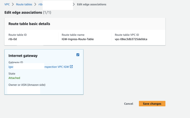Navigate to Route tables breadcrumb
This screenshot has height=118, width=190.
pos(24,4)
